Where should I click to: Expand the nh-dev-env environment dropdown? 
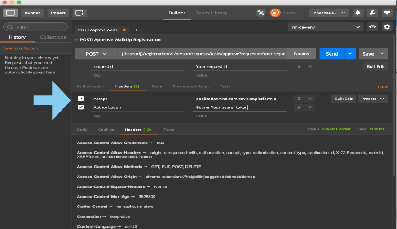click(x=325, y=27)
